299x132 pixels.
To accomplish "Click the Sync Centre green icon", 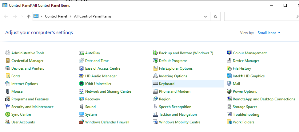I will click(x=7, y=114).
